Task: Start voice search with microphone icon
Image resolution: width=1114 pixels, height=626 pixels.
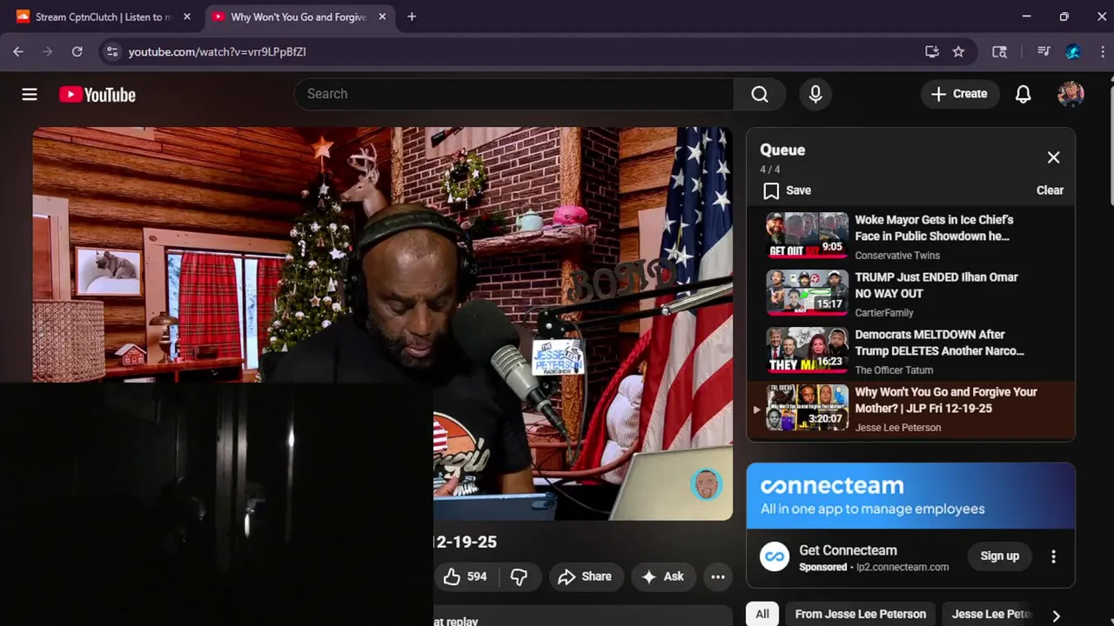Action: 815,94
